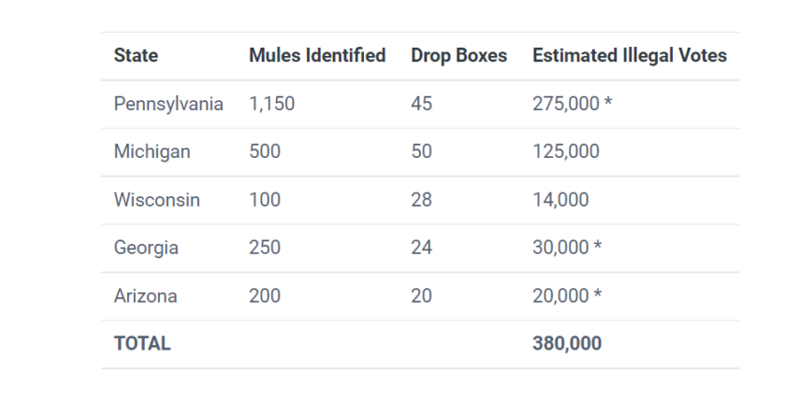Click the Mules Identified column header
The height and width of the screenshot is (401, 799).
[317, 56]
